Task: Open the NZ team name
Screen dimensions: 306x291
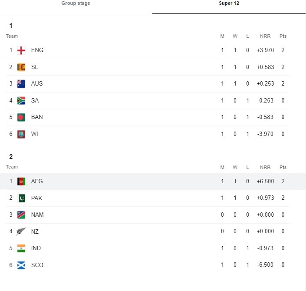Action: tap(35, 231)
